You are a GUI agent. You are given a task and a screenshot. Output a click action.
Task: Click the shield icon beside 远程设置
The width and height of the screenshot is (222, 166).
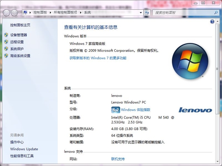tap(6, 42)
